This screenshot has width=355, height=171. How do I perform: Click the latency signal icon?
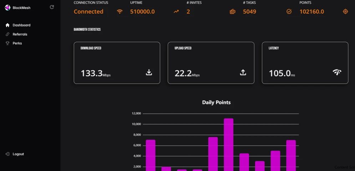tap(337, 72)
